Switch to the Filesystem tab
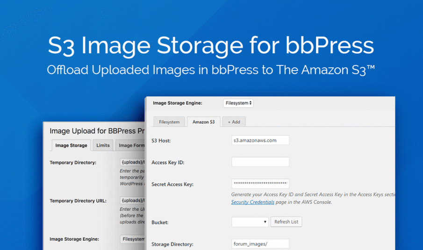This screenshot has height=250, width=423. [169, 122]
